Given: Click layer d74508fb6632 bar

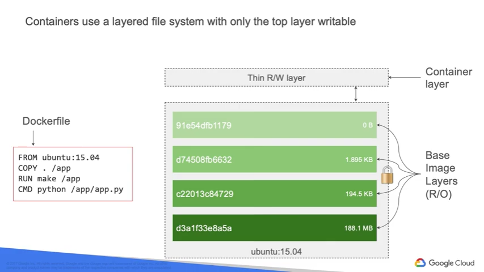Looking at the screenshot, I should click(275, 159).
